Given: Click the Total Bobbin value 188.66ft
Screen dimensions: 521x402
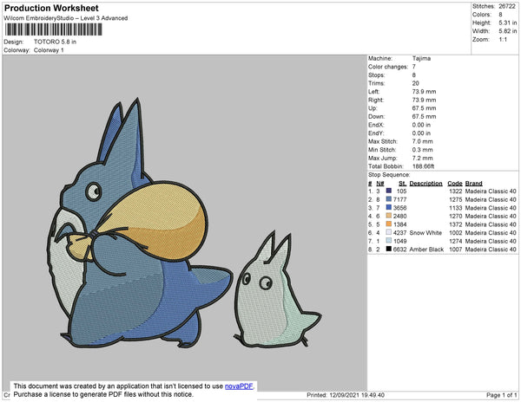Looking at the screenshot, I should coord(423,166).
